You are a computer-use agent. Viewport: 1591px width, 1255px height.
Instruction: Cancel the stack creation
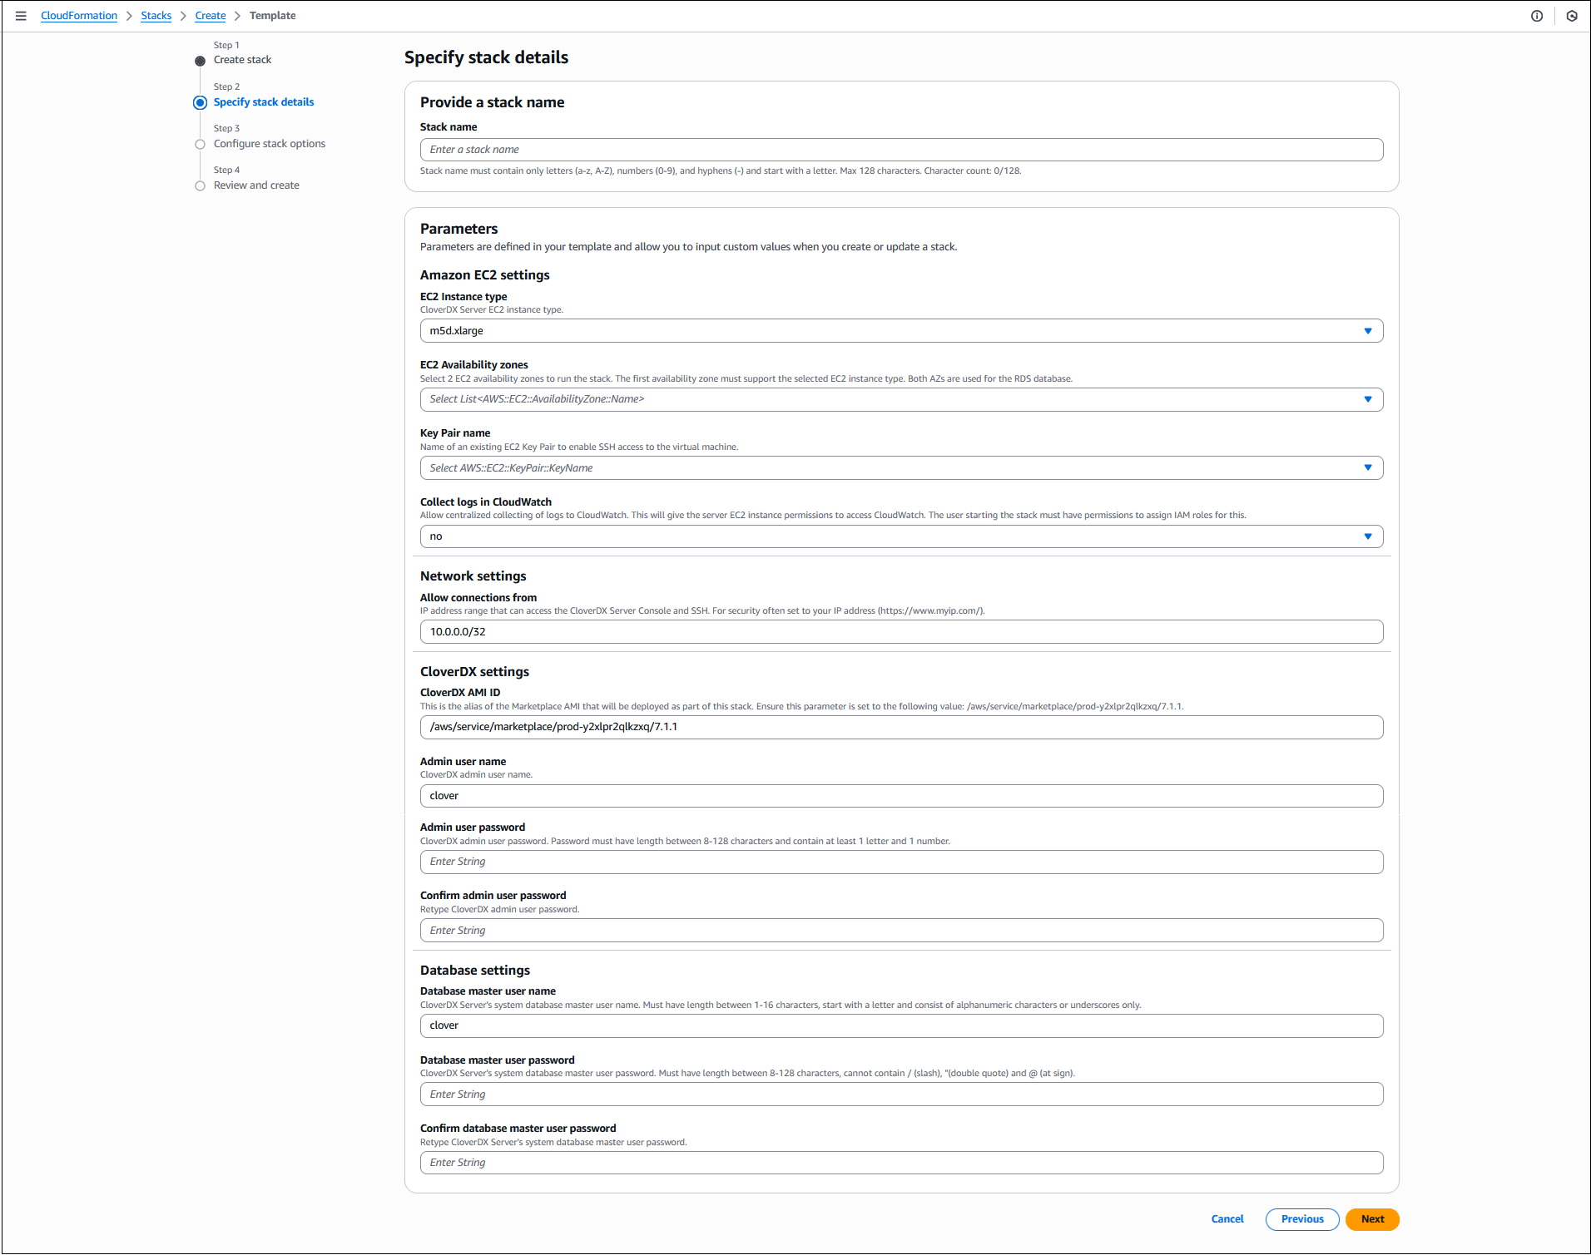(x=1227, y=1219)
